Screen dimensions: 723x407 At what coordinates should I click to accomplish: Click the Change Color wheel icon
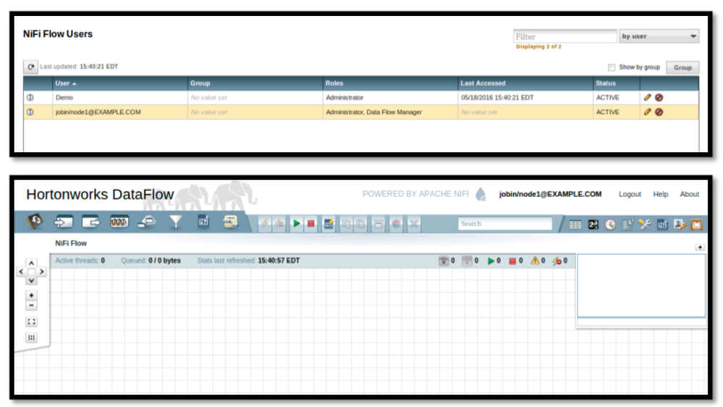click(x=396, y=224)
